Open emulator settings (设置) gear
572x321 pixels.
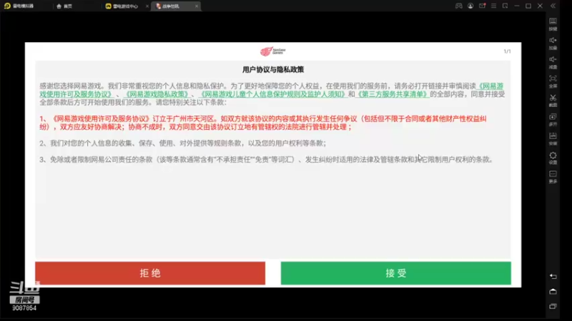[553, 158]
